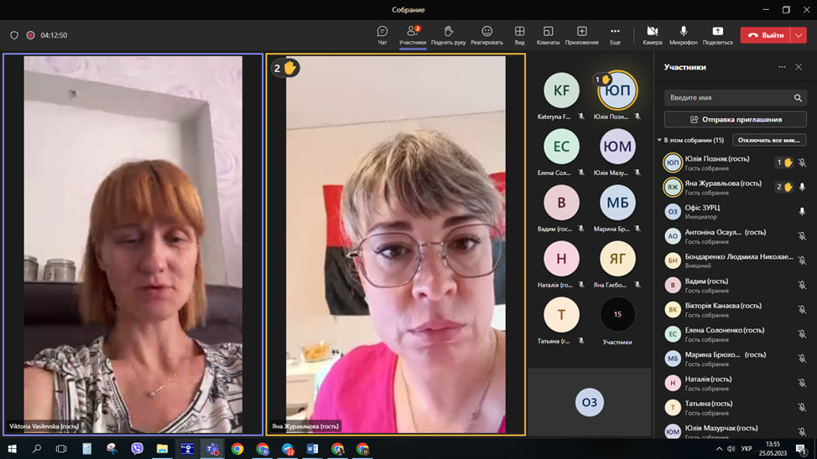Image resolution: width=817 pixels, height=459 pixels.
Task: Open Viber from the taskbar
Action: (x=137, y=449)
